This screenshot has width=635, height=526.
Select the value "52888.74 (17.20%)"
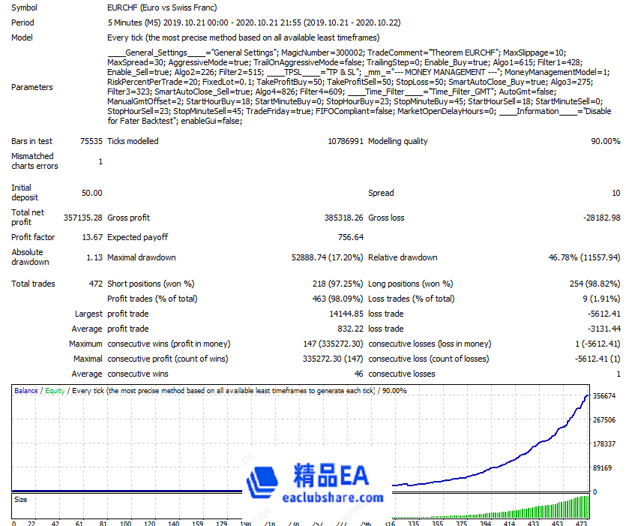click(x=327, y=257)
